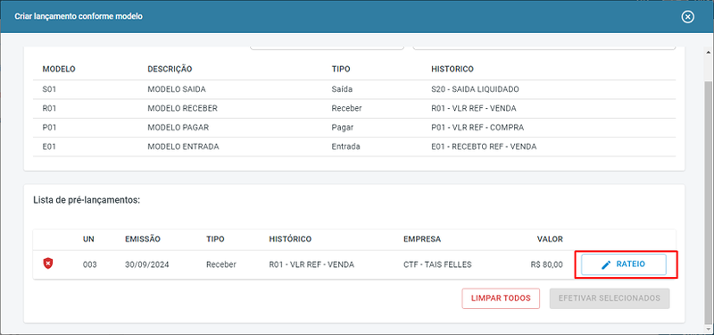Select model S01 row
This screenshot has height=335, width=714.
(354, 90)
